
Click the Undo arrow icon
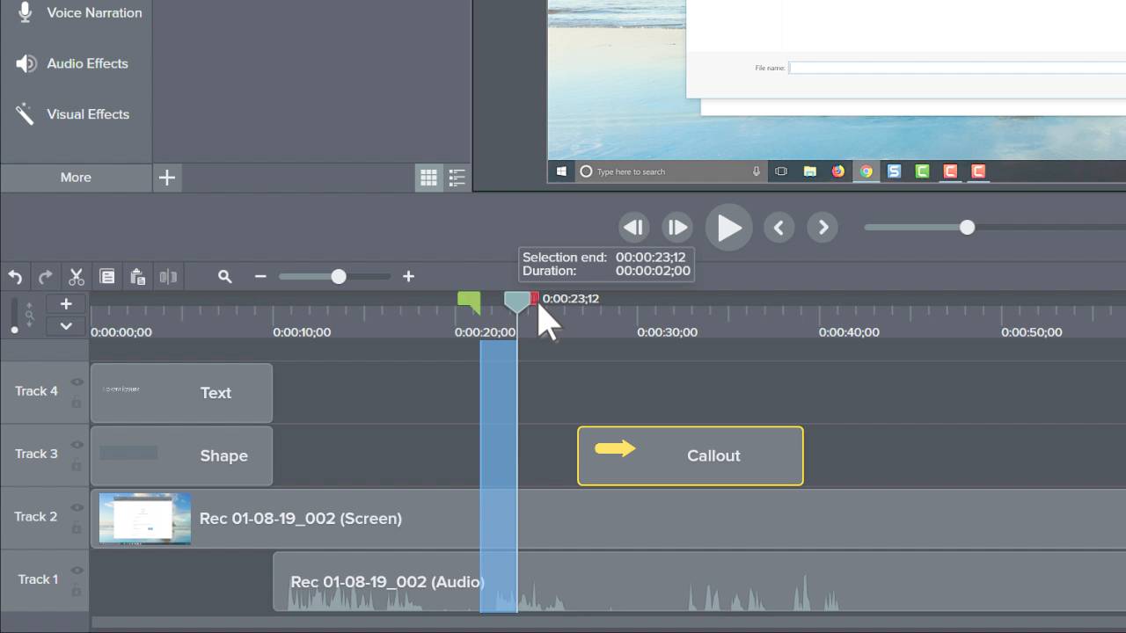[x=15, y=277]
